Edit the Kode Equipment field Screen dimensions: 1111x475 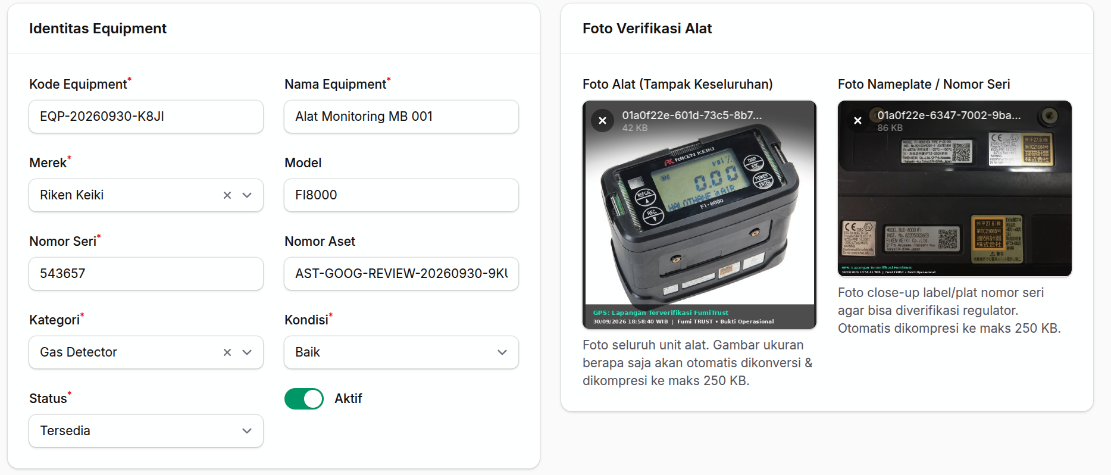[x=146, y=117]
